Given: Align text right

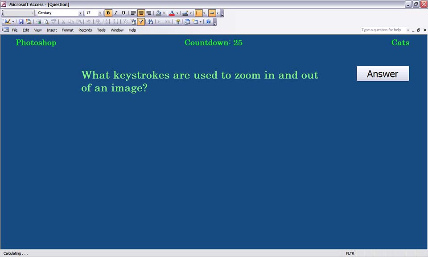Looking at the screenshot, I should 148,13.
